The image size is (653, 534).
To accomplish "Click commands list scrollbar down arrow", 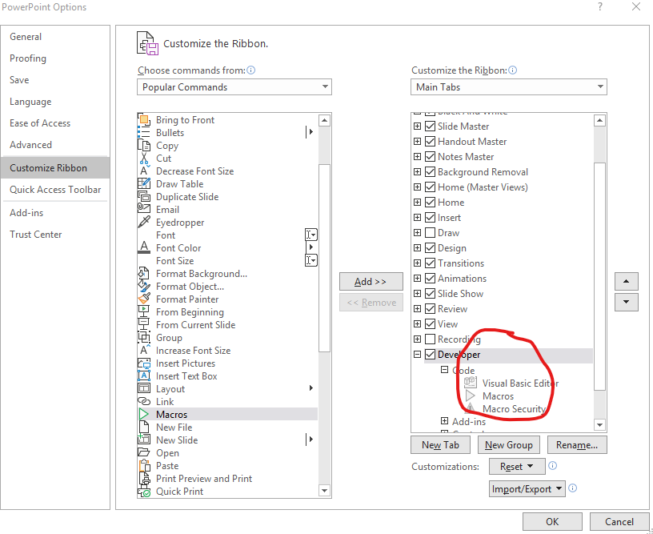I will (x=324, y=491).
